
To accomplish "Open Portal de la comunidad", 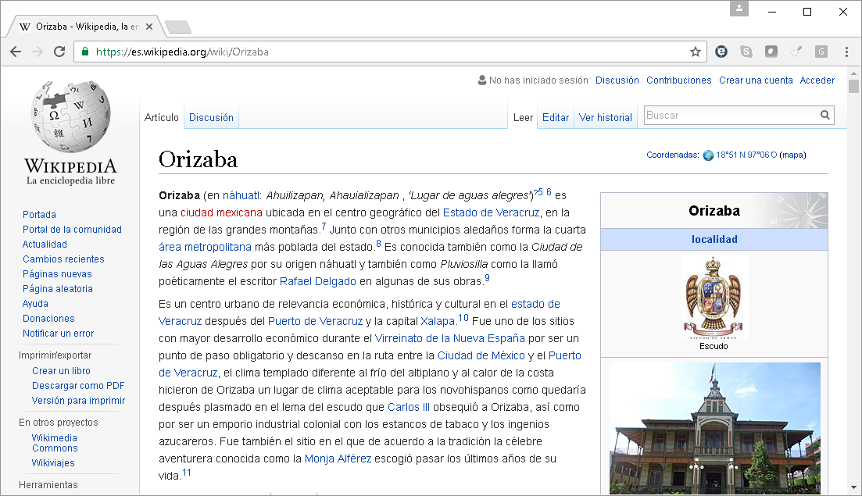I will click(72, 230).
